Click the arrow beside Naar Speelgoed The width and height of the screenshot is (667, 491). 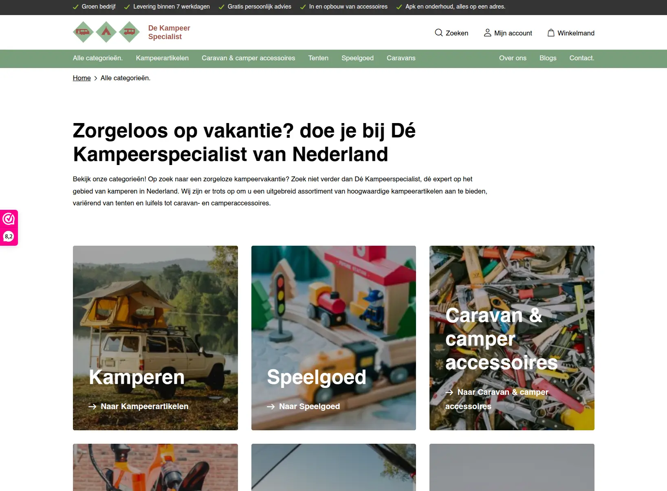271,406
